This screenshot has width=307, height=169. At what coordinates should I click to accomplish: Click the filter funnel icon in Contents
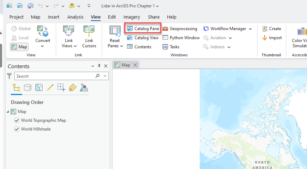tap(9, 76)
